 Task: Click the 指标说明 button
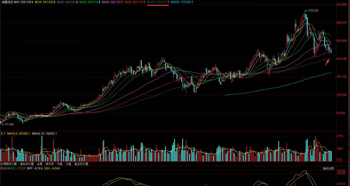328,169
